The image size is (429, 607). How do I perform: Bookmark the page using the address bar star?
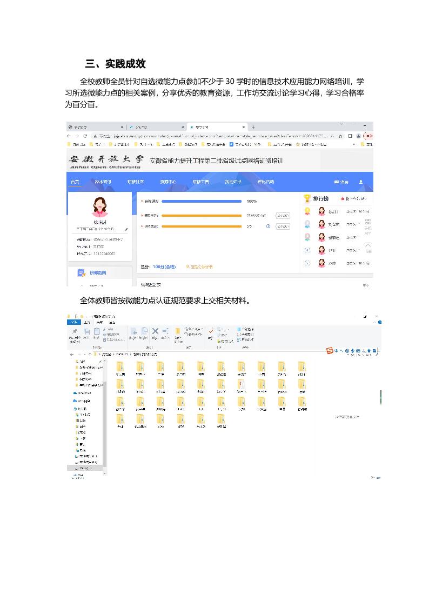(340, 136)
